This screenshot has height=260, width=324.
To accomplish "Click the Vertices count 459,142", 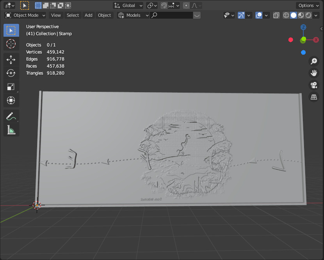I will pos(55,52).
